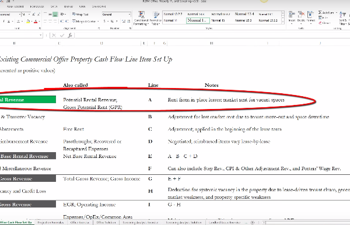Select the Normal 13.4 cell style
This screenshot has width=350, height=225.
[x=244, y=14]
